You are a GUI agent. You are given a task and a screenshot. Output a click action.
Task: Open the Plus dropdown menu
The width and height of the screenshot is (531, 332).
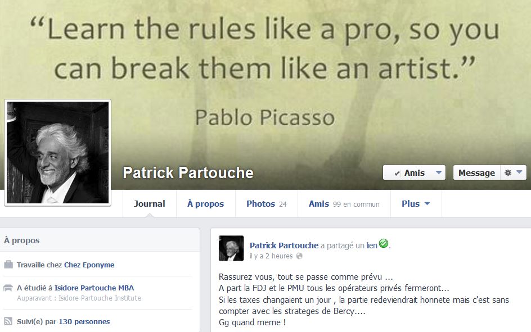(x=416, y=203)
